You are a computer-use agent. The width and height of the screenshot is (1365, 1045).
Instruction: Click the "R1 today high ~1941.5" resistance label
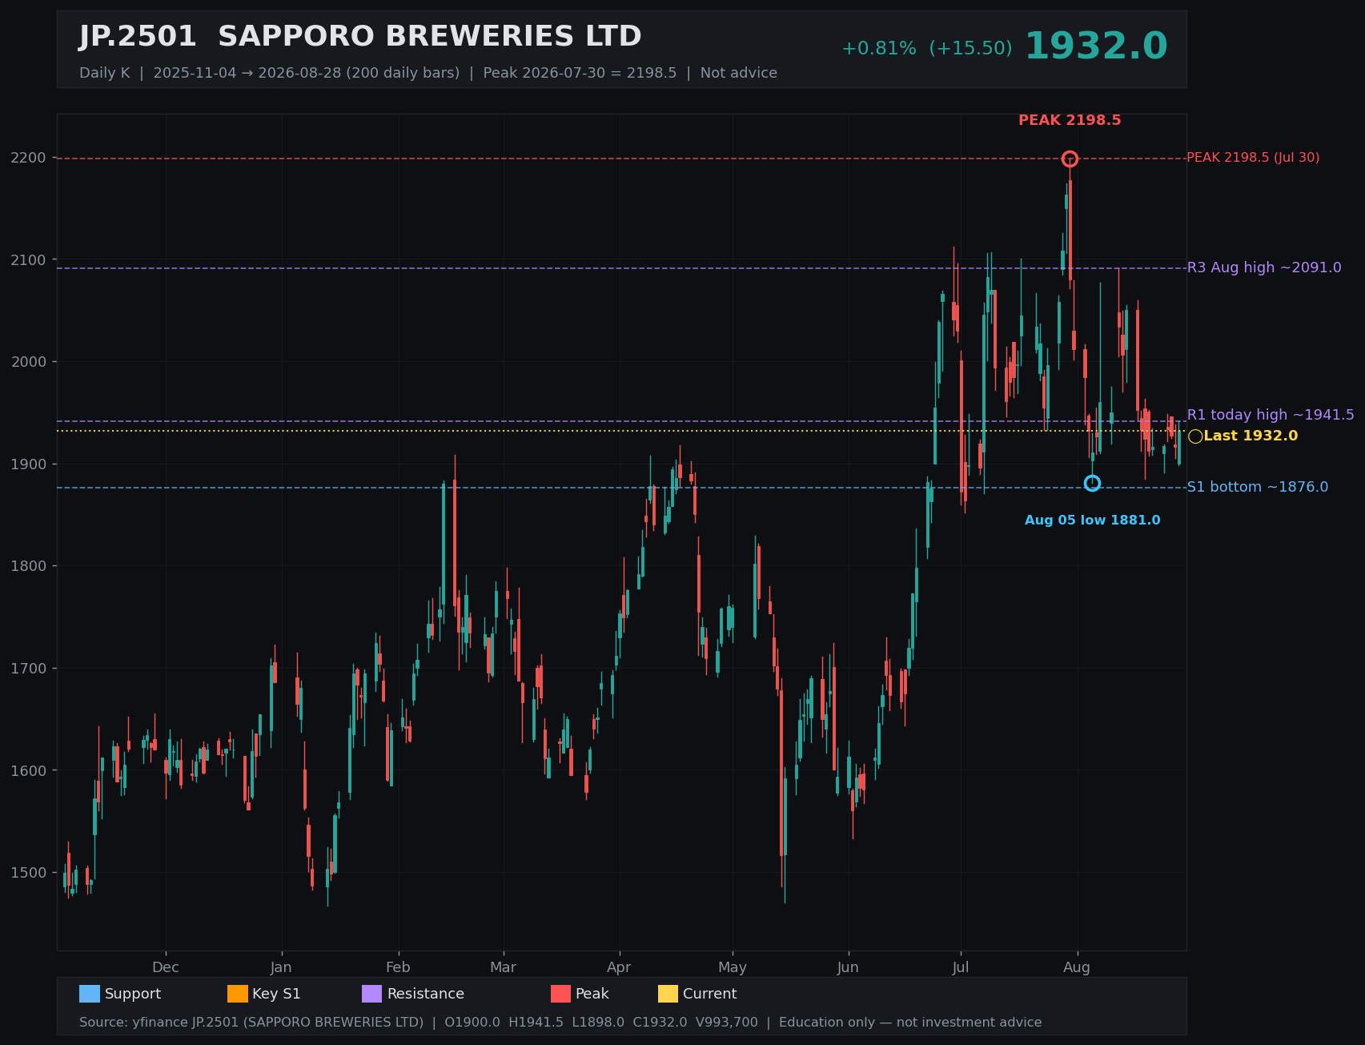coord(1271,415)
